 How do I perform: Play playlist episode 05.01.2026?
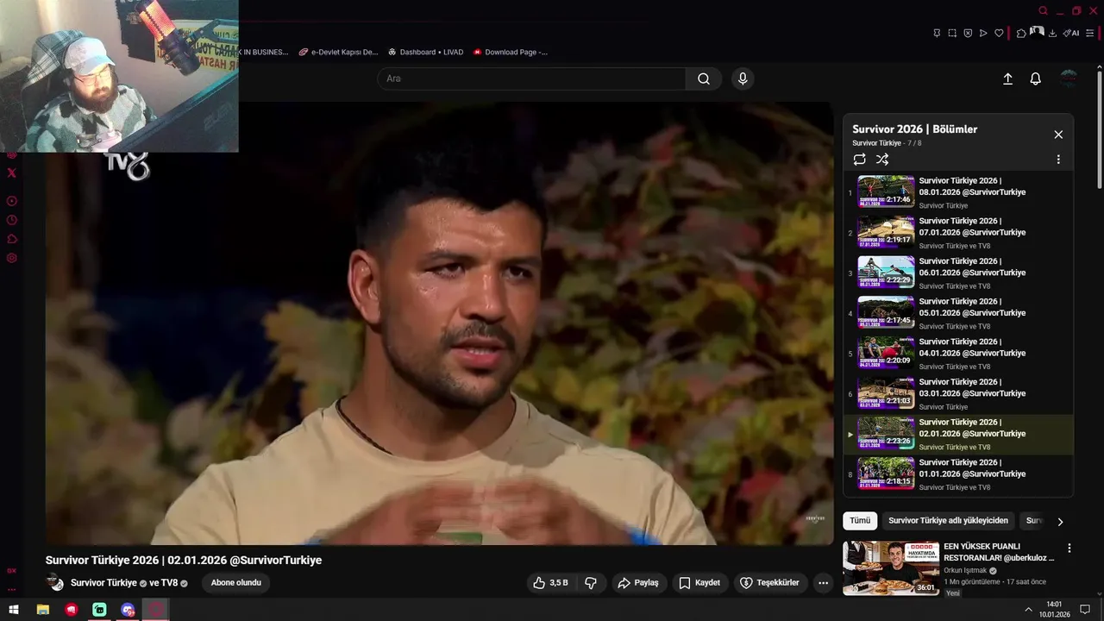tap(958, 313)
